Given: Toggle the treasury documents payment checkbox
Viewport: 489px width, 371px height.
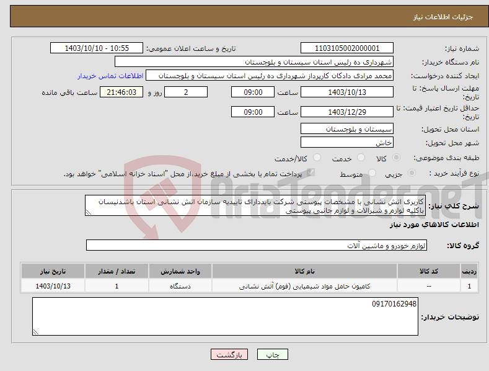Looking at the screenshot, I should [311, 172].
